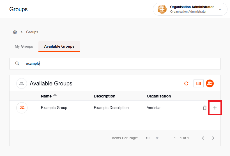
Task: Open the column chooser button
Action: pyautogui.click(x=199, y=83)
